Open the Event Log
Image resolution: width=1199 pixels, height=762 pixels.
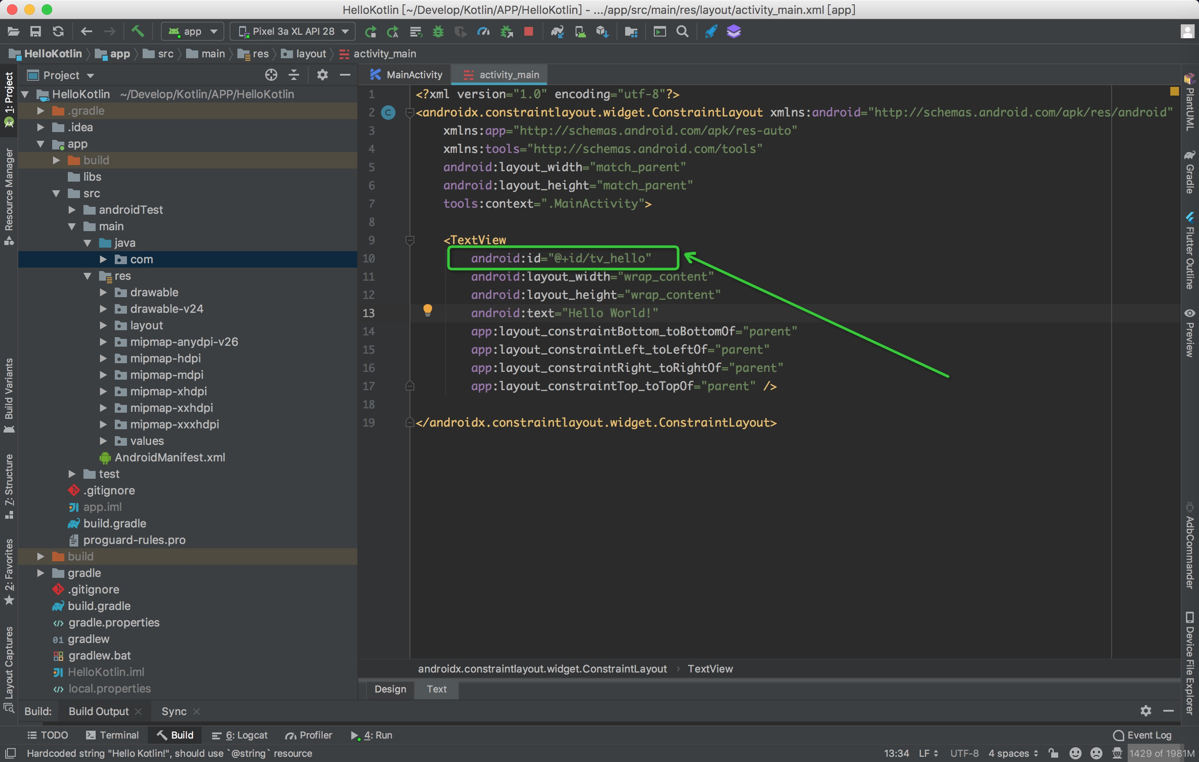point(1142,735)
